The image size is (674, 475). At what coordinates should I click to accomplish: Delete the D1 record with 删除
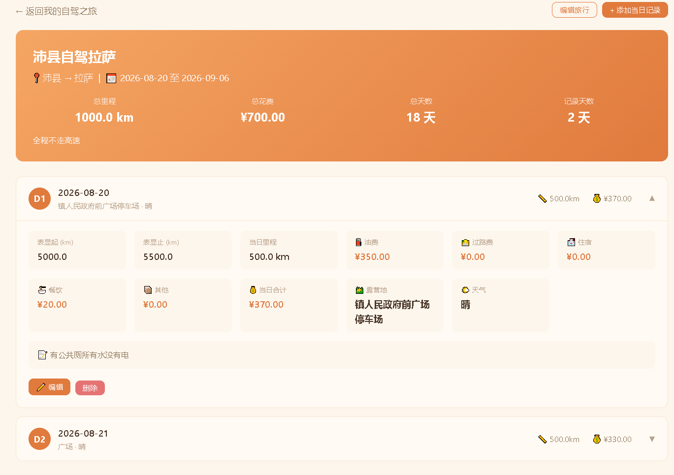(x=90, y=388)
